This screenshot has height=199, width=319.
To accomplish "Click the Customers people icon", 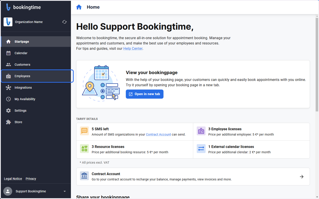I will pos(9,64).
